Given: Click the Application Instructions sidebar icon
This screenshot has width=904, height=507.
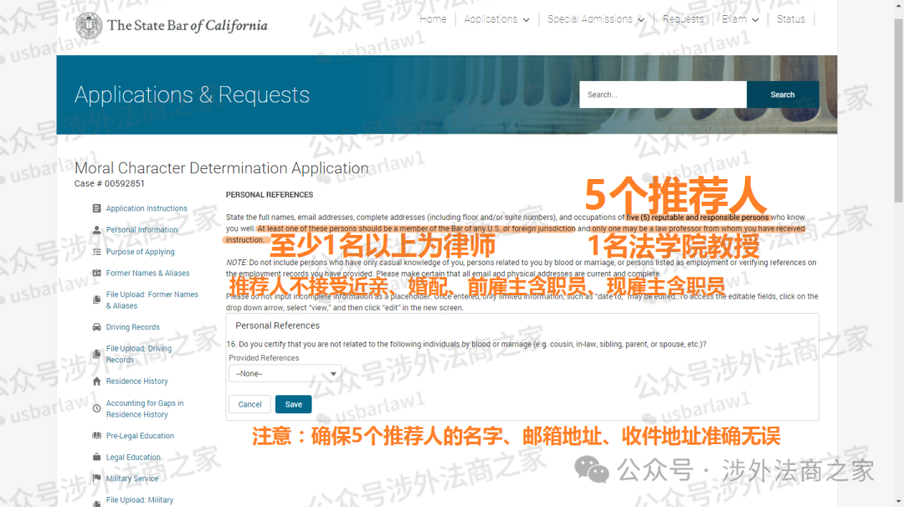Looking at the screenshot, I should (x=97, y=208).
